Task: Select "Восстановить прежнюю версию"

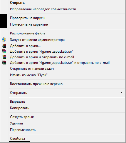Action: (36, 84)
